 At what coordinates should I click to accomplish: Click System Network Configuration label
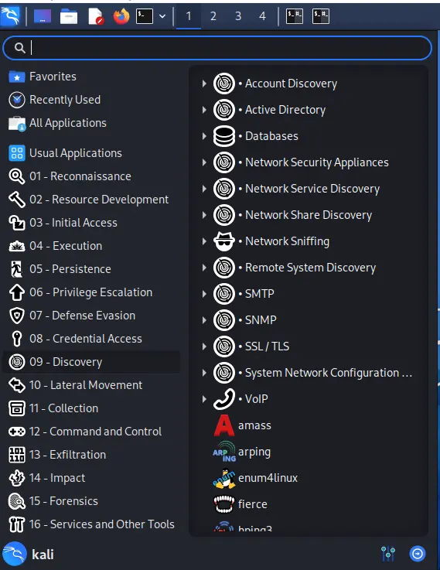[329, 373]
